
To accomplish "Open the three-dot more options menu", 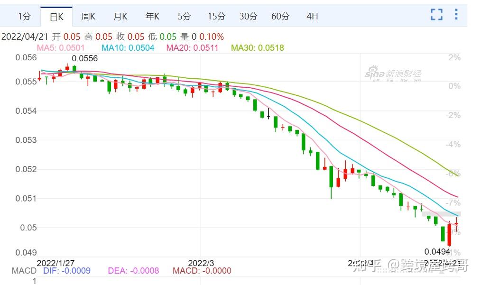I will (456, 14).
